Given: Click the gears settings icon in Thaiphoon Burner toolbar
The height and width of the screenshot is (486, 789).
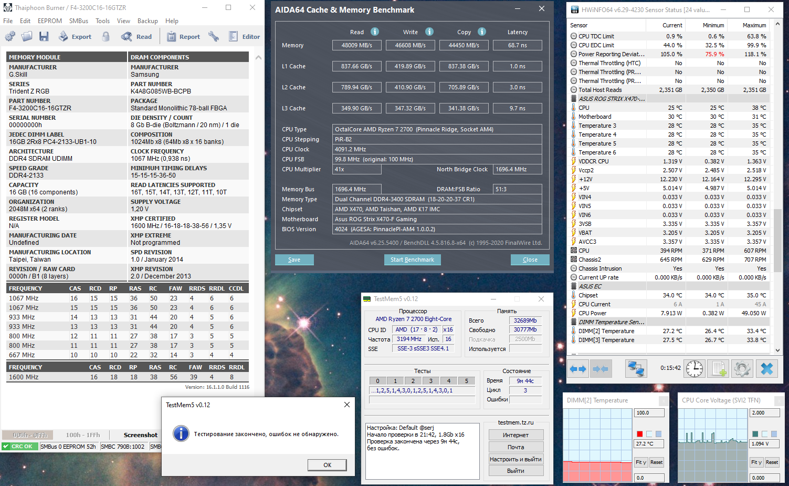Looking at the screenshot, I should 10,36.
